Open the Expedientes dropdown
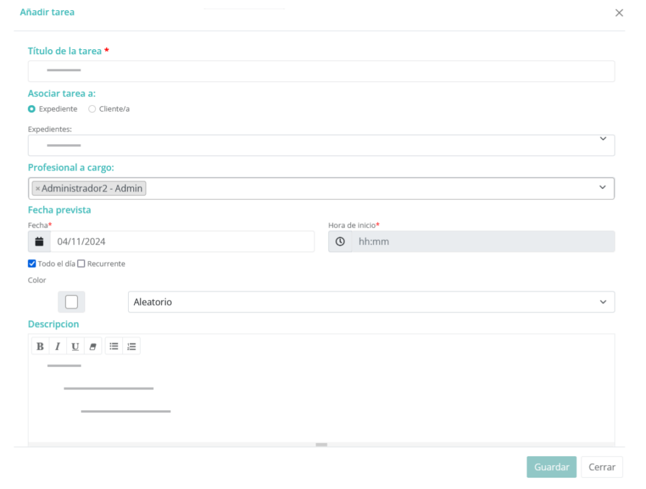This screenshot has height=489, width=646. coord(321,145)
